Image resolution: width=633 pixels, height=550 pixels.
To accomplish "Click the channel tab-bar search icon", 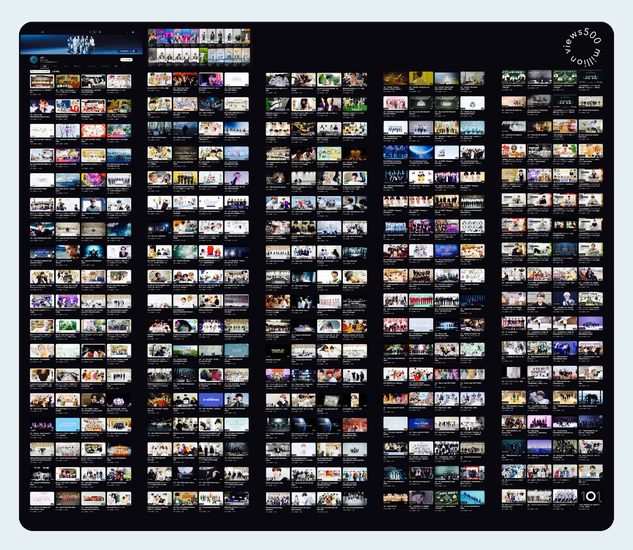I will coord(124,66).
